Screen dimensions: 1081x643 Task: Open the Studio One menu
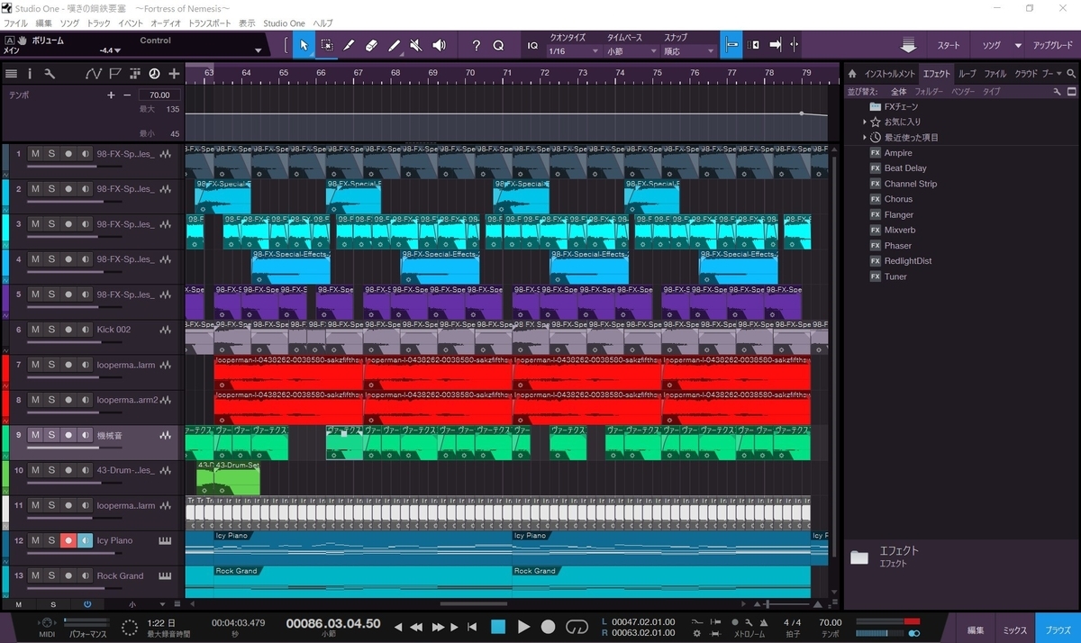click(x=285, y=23)
